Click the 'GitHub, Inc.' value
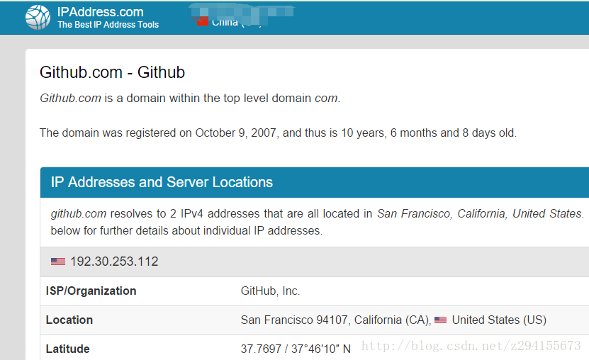The height and width of the screenshot is (360, 589). click(x=270, y=291)
